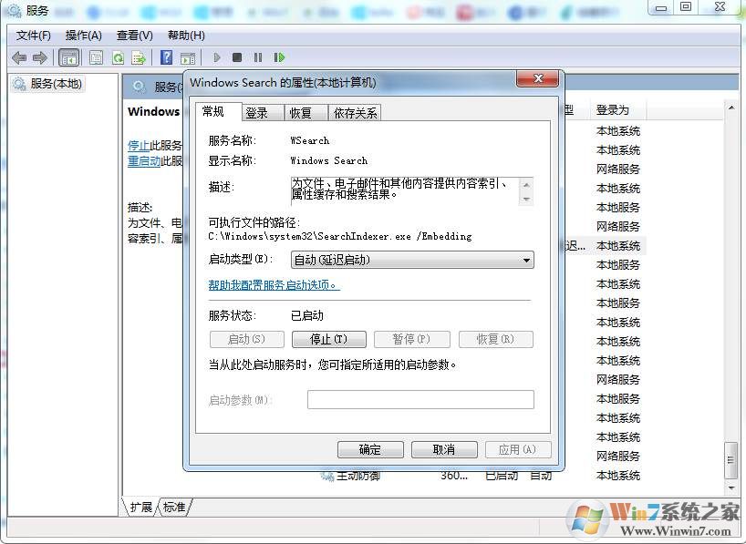Viewport: 746px width, 544px height.
Task: Click the 应用(A) button
Action: (x=518, y=449)
